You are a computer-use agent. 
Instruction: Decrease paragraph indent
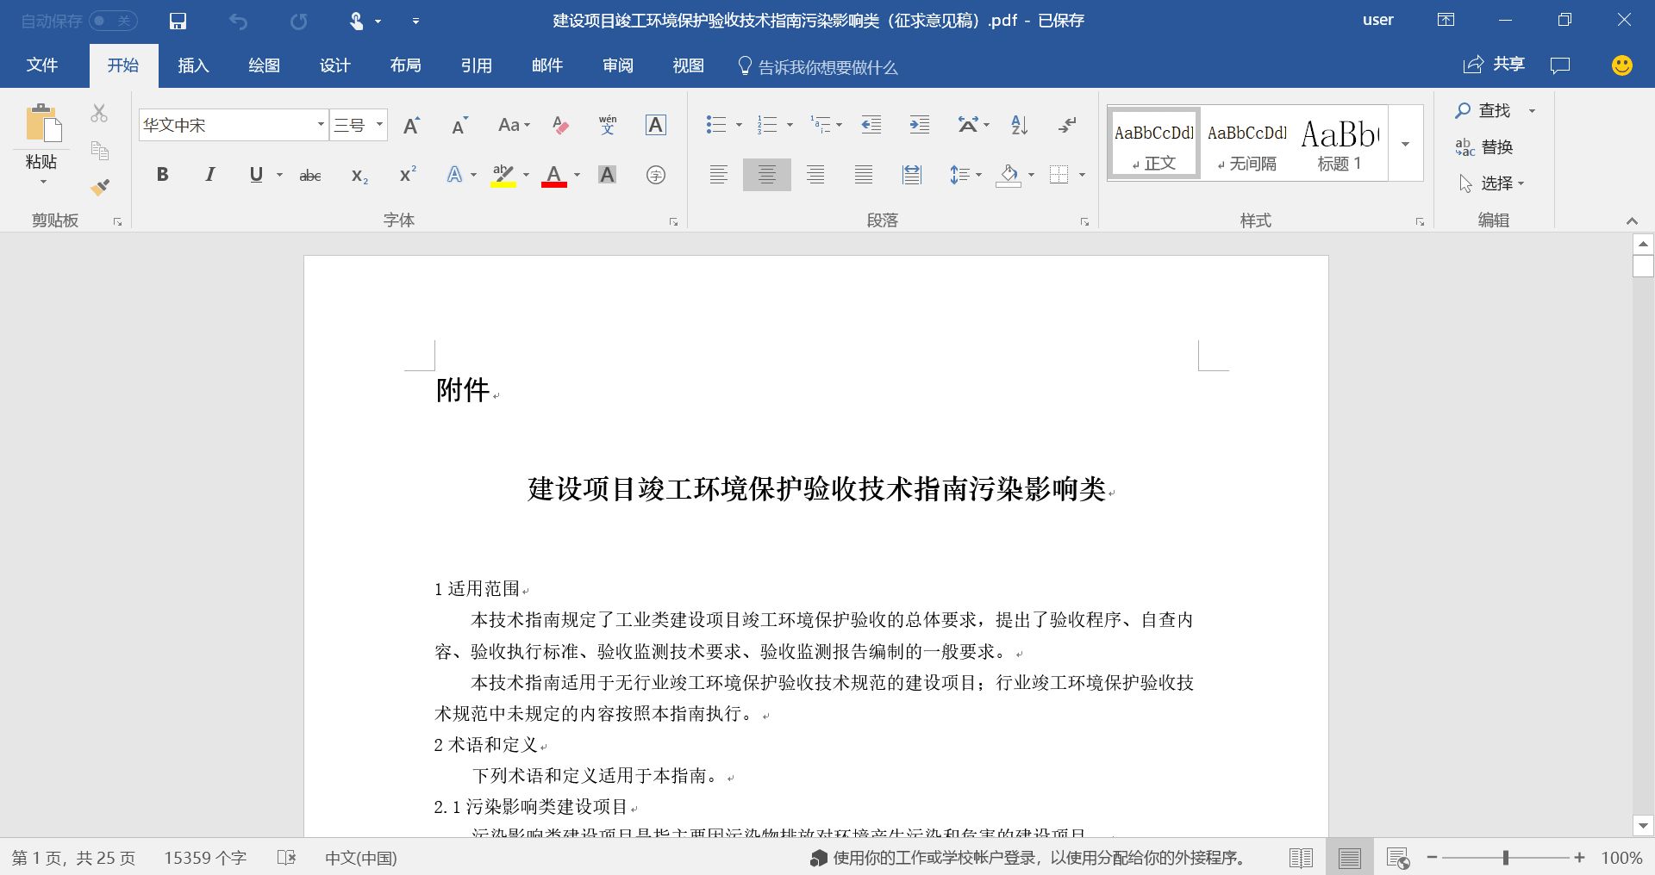(x=871, y=126)
